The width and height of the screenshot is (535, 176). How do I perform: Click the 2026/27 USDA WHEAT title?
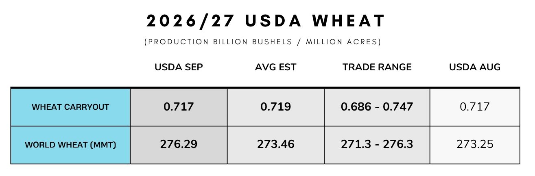[266, 22]
